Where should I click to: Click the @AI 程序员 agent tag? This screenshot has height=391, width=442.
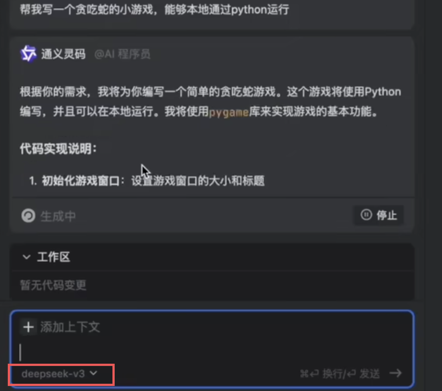pos(122,54)
